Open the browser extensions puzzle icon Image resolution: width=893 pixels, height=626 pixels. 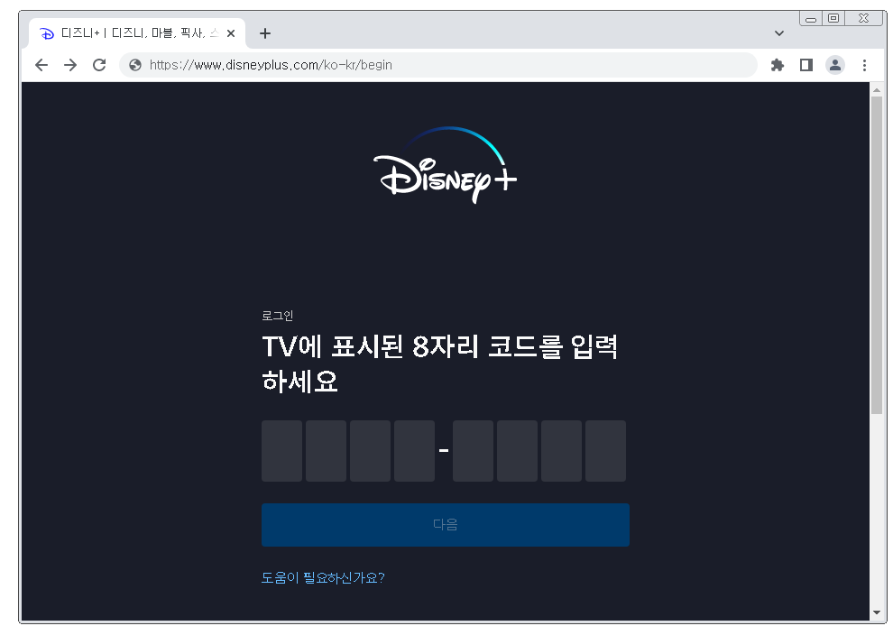point(778,65)
